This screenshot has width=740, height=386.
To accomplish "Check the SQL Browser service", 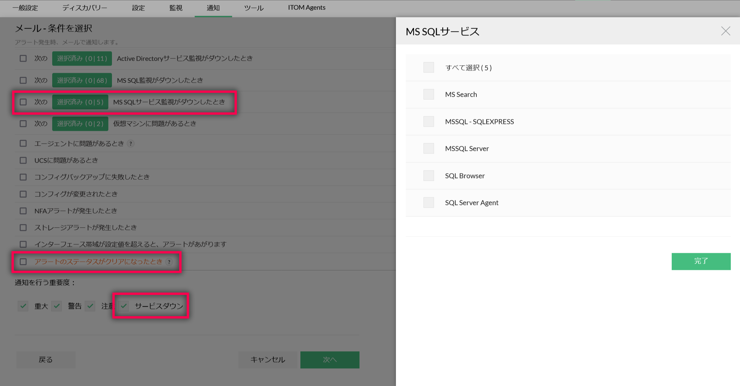I will click(428, 176).
